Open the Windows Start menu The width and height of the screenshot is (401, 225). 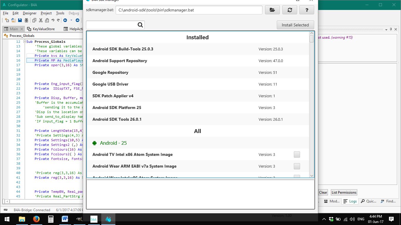[7, 219]
